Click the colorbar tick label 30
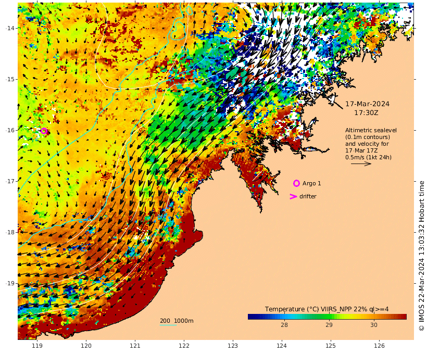 [374, 325]
